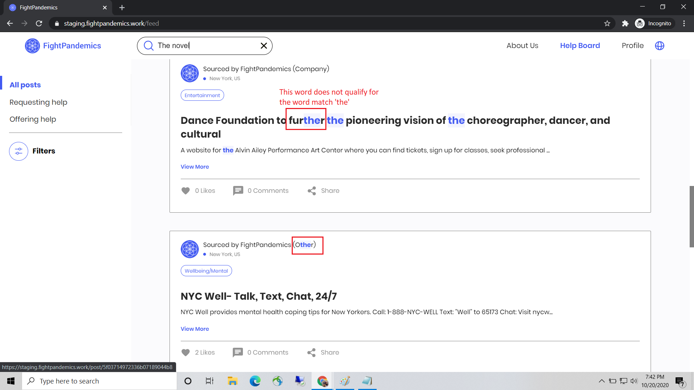The width and height of the screenshot is (694, 390).
Task: Open Paint app in taskbar
Action: pos(345,381)
